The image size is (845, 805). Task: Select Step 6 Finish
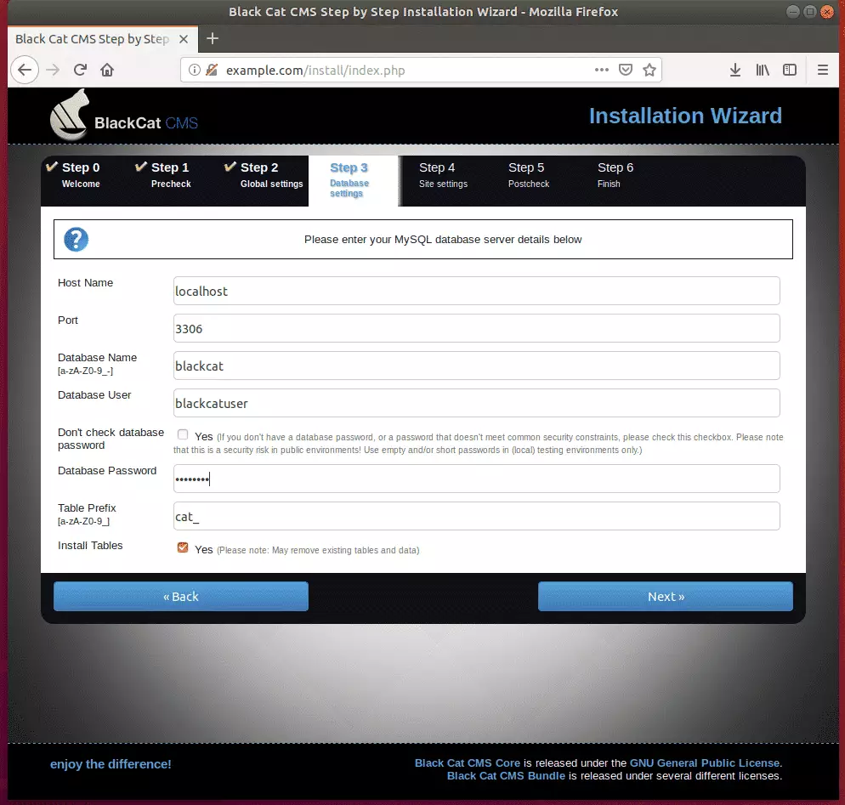pos(615,175)
